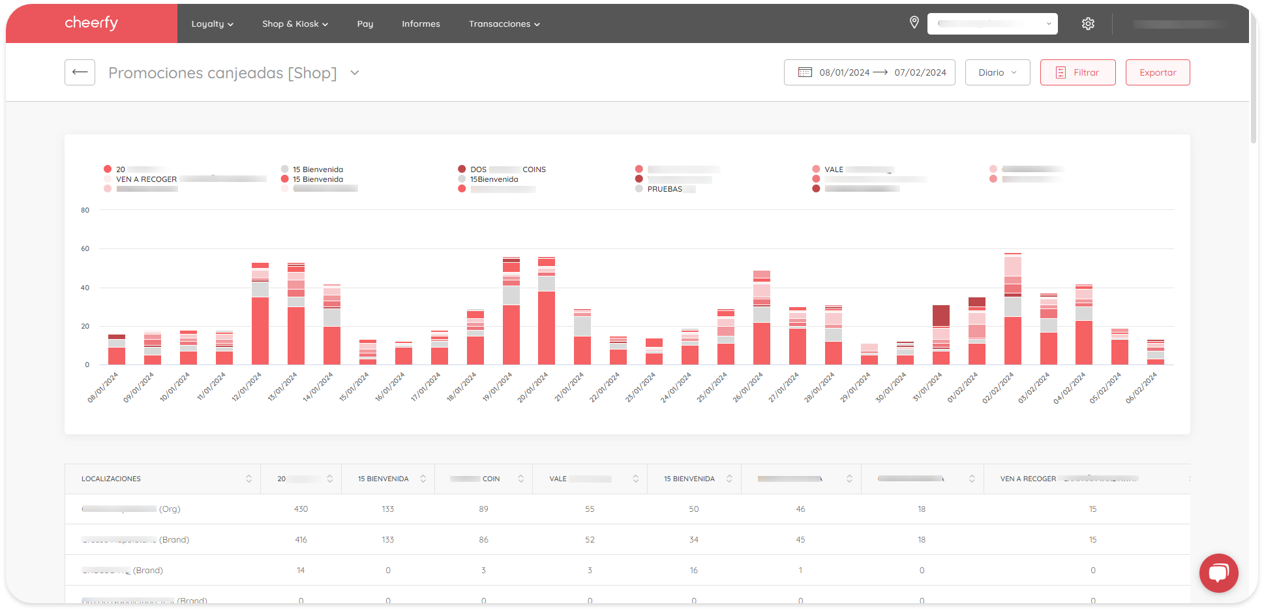Click the Filtrar button
Image resolution: width=1264 pixels, height=611 pixels.
(x=1077, y=72)
